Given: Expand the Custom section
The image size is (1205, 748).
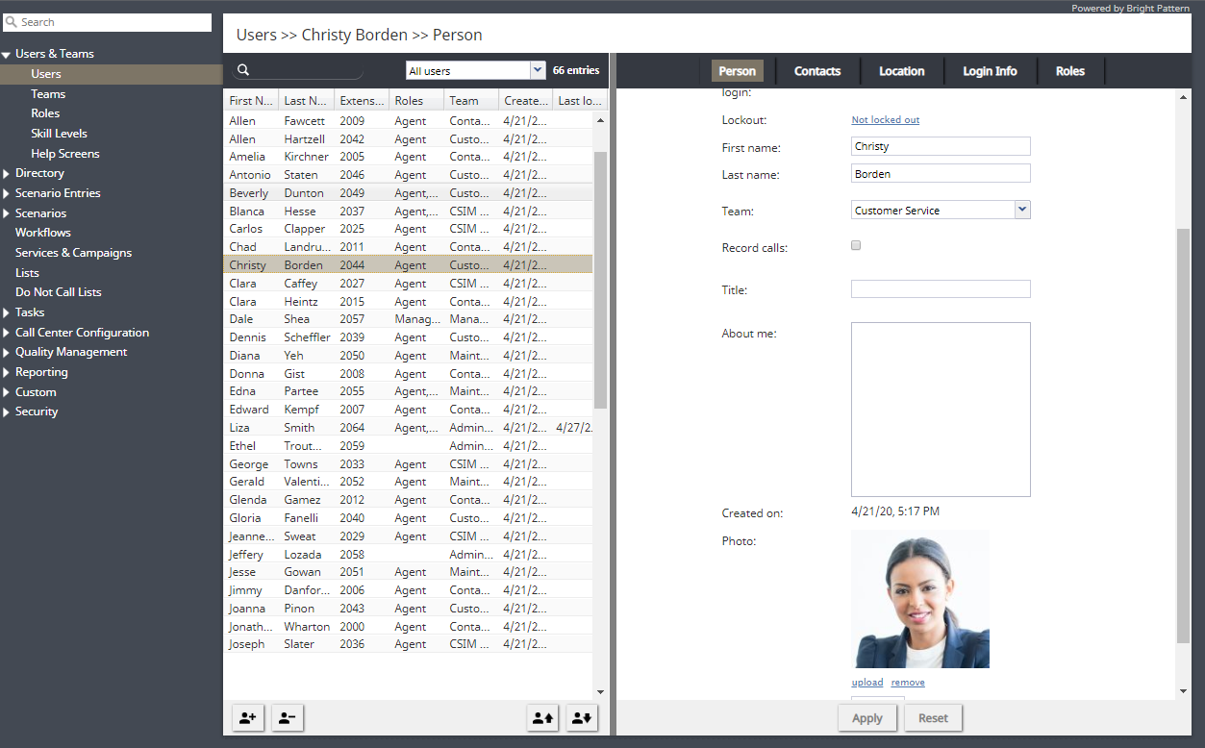Looking at the screenshot, I should [x=7, y=392].
